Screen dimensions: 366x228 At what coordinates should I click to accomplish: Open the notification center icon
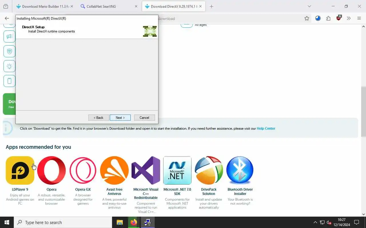pos(357,222)
